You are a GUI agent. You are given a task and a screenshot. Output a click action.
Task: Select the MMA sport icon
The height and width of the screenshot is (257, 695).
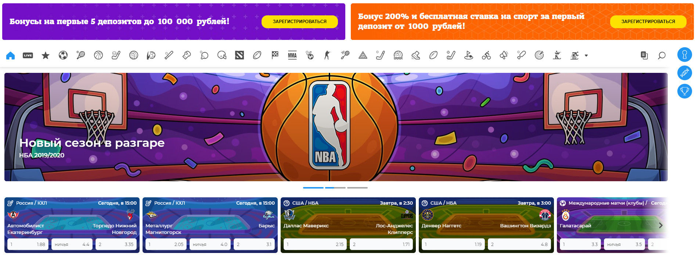[x=292, y=55]
